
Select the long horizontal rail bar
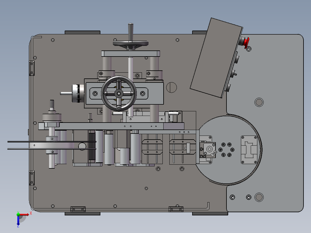click(111, 126)
